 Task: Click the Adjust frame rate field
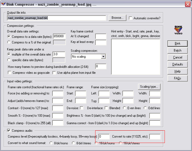[58, 101]
